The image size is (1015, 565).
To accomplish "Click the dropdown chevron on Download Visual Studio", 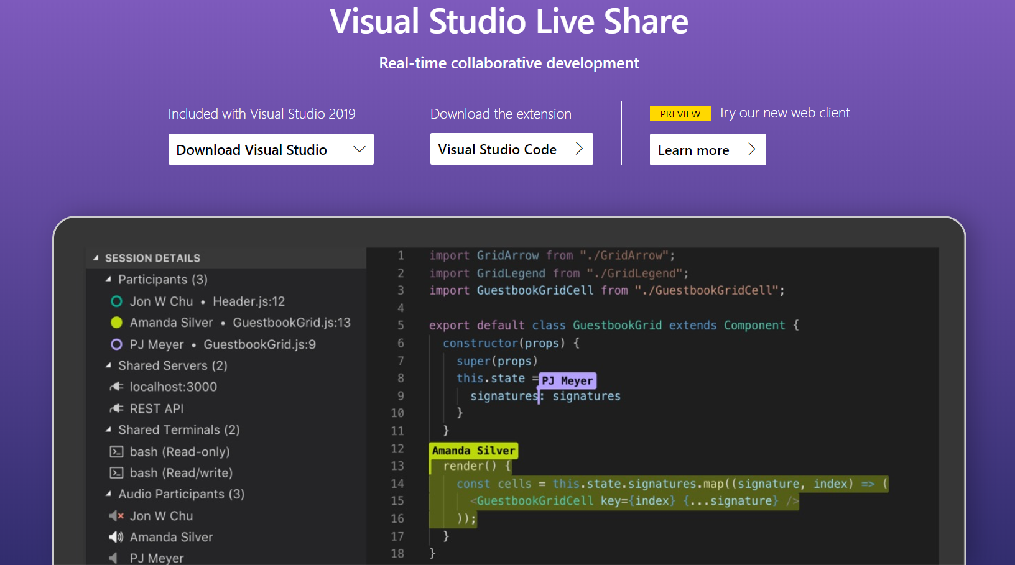I will point(359,149).
